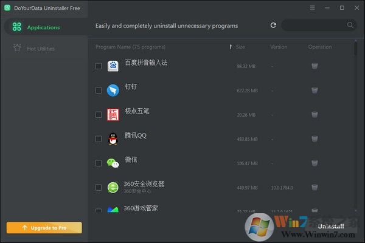365x243 pixels.
Task: Click trash icon for 微信
Action: tap(315, 163)
